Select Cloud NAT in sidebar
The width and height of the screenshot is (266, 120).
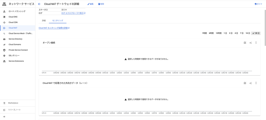tap(18, 28)
